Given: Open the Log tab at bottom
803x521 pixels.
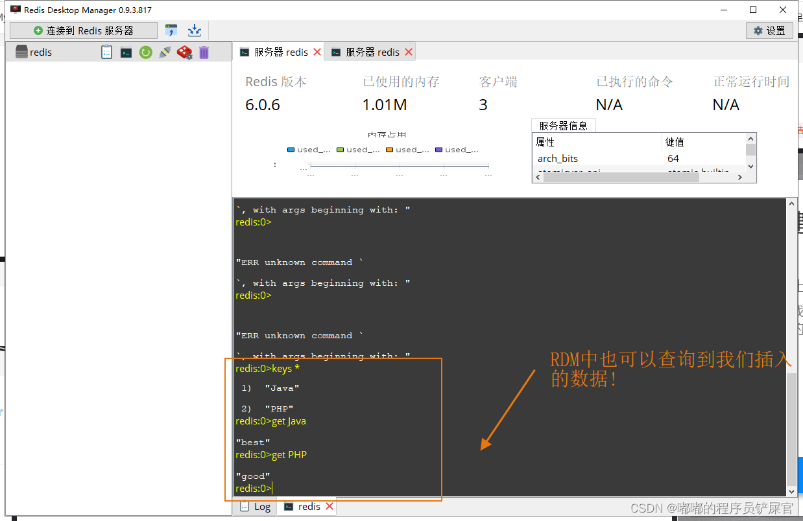Looking at the screenshot, I should [256, 507].
